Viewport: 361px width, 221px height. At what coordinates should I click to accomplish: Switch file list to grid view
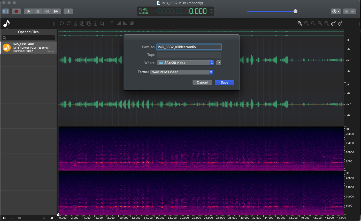tap(19, 218)
